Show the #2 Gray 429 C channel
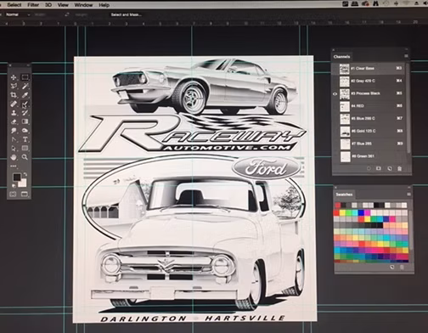This screenshot has height=333, width=428. (335, 82)
